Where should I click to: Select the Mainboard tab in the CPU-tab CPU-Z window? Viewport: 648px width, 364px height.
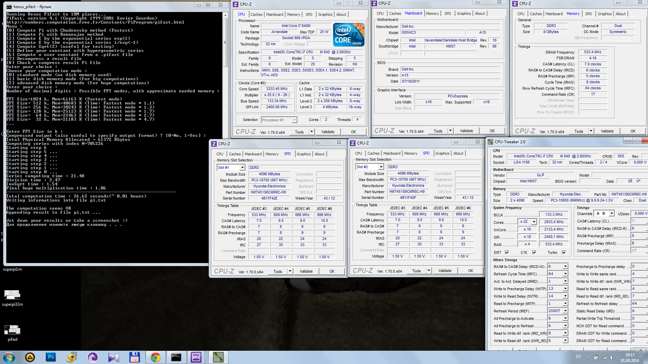[274, 14]
